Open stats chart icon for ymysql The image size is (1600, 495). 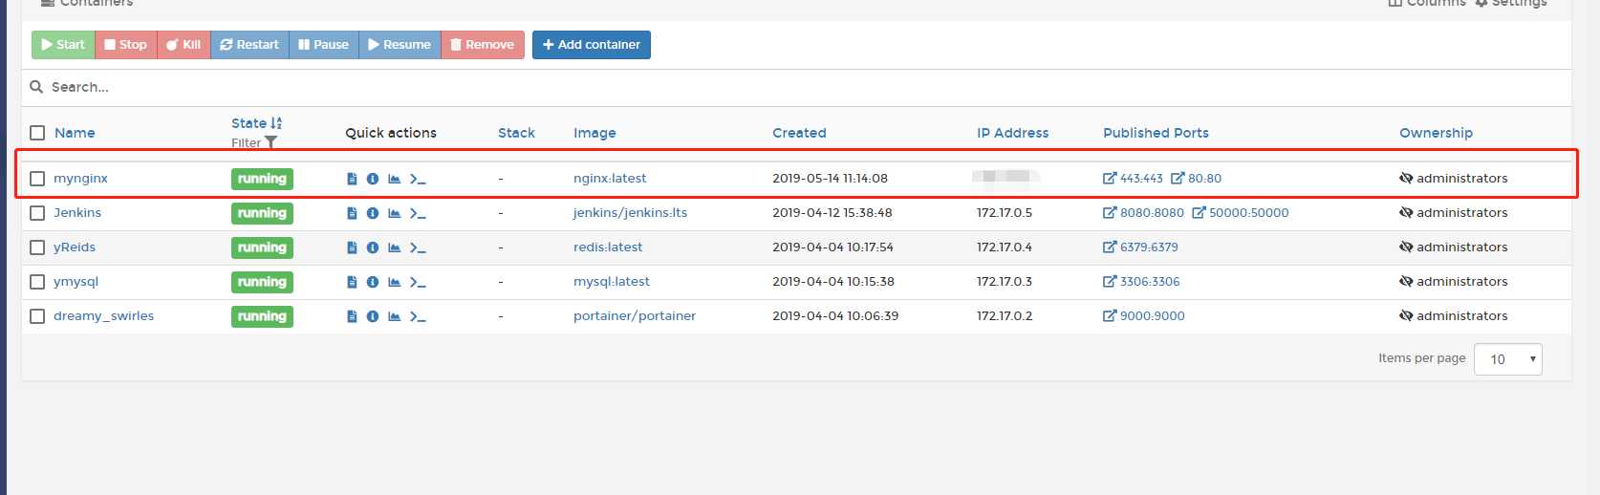[x=394, y=282]
